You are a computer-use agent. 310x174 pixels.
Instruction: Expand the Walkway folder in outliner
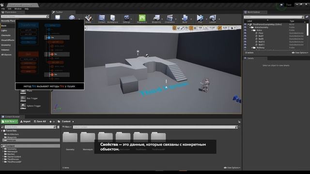(x=252, y=48)
